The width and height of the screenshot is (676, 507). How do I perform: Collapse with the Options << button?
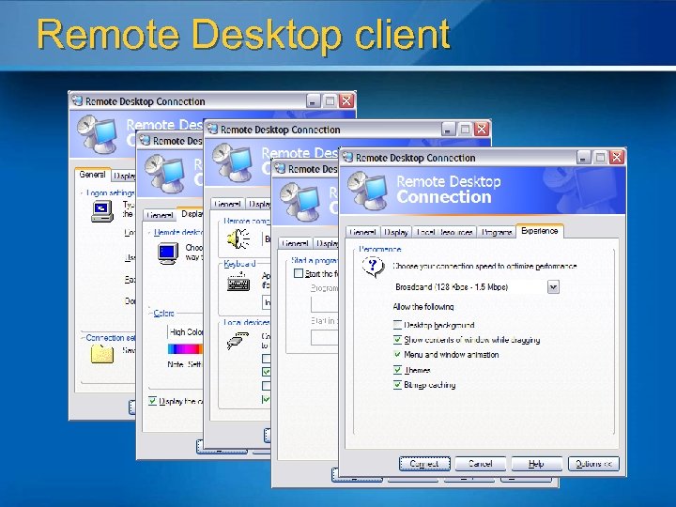click(593, 464)
